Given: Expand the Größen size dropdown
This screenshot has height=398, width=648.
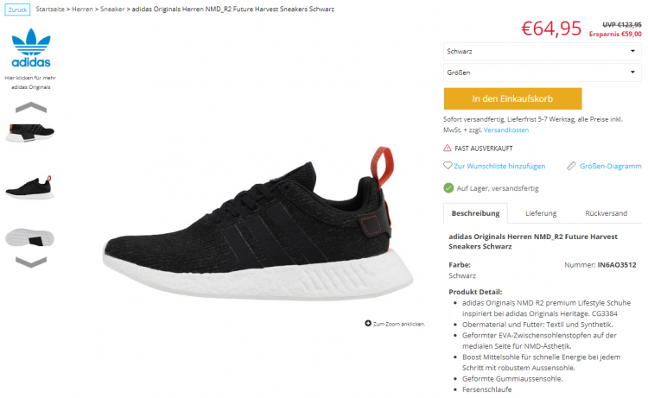Looking at the screenshot, I should (543, 73).
